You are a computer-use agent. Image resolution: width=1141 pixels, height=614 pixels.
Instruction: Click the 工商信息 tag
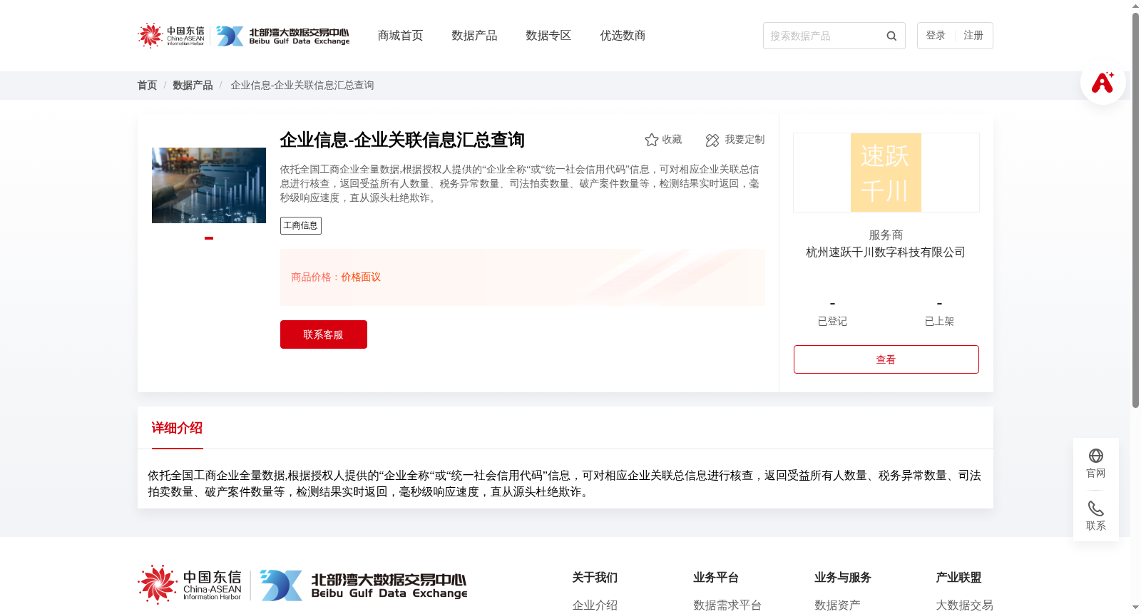click(301, 225)
